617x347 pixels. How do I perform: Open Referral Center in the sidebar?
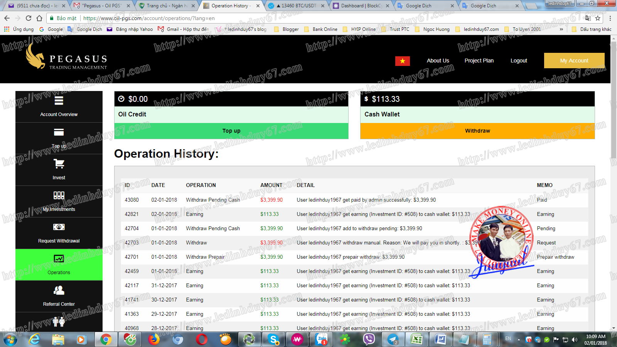point(59,296)
